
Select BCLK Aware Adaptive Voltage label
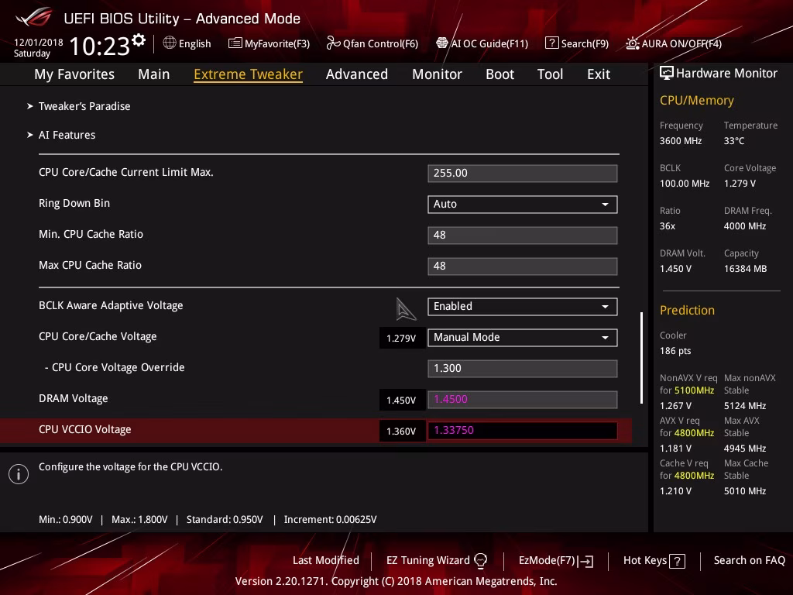pos(111,305)
